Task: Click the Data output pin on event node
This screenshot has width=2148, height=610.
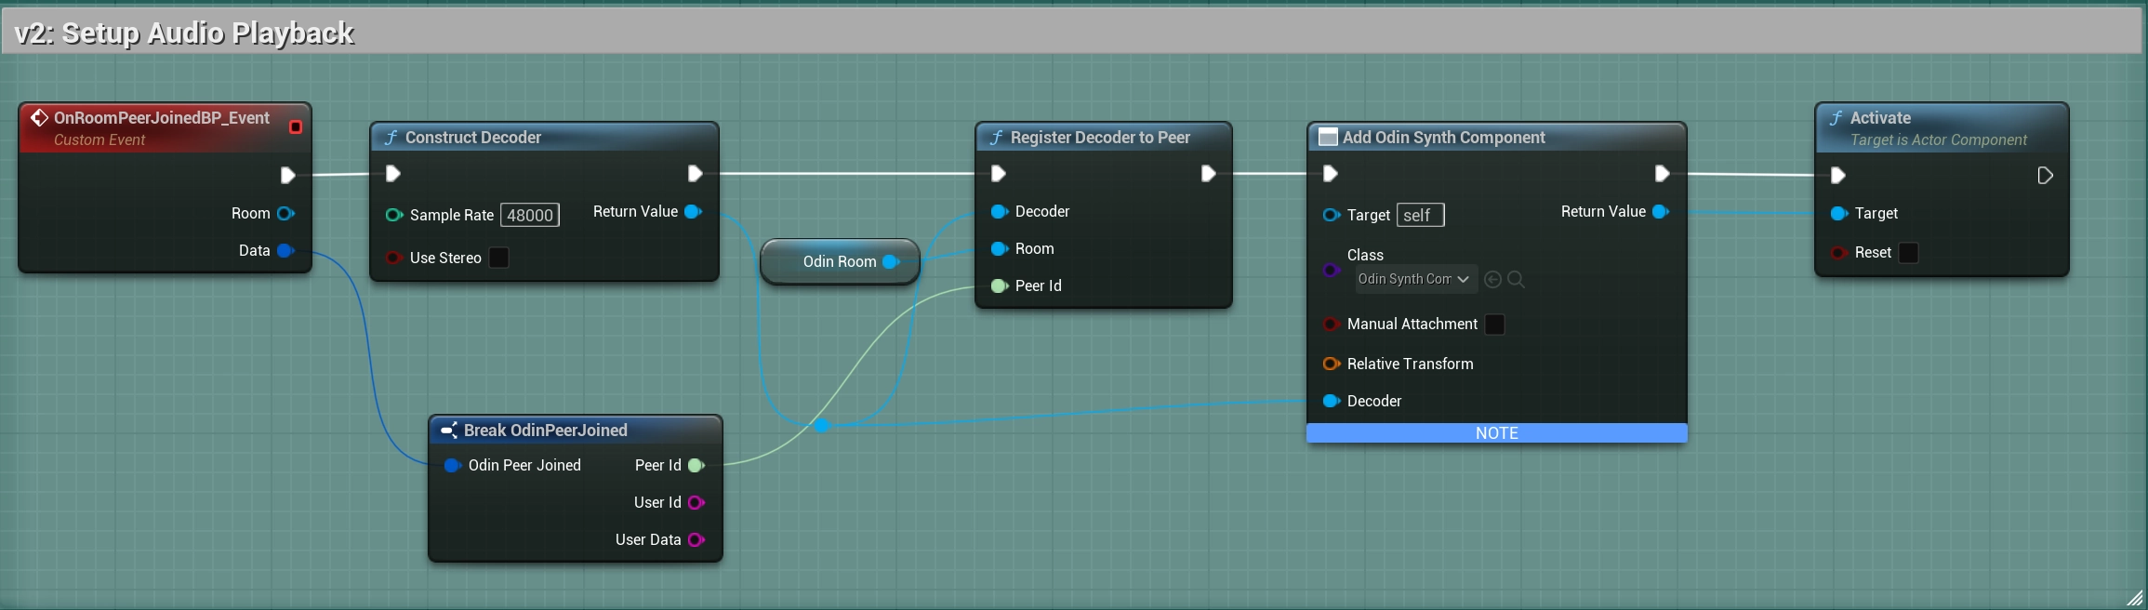Action: pos(285,250)
